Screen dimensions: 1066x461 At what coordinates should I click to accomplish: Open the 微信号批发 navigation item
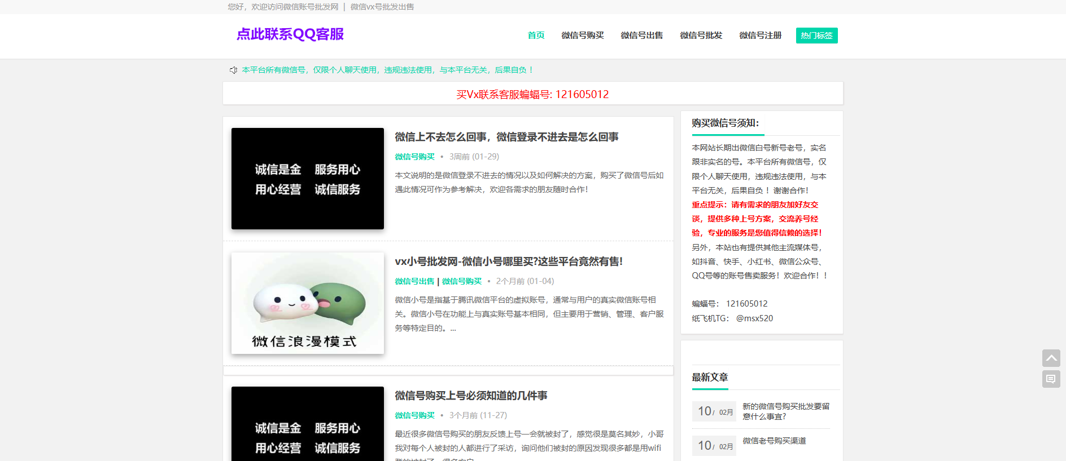(x=701, y=36)
